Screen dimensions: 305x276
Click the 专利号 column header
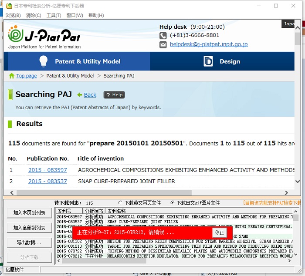pyautogui.click(x=69, y=211)
